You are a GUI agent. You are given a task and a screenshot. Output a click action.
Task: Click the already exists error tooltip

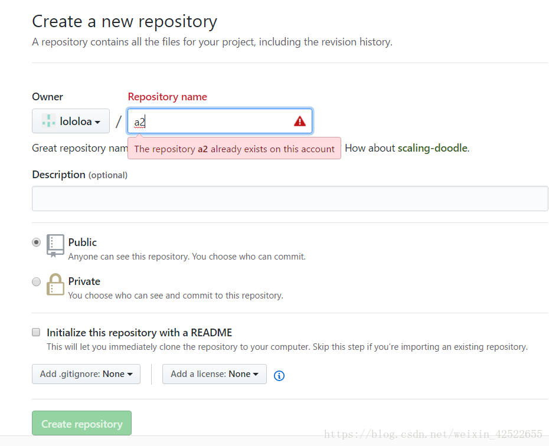[234, 148]
